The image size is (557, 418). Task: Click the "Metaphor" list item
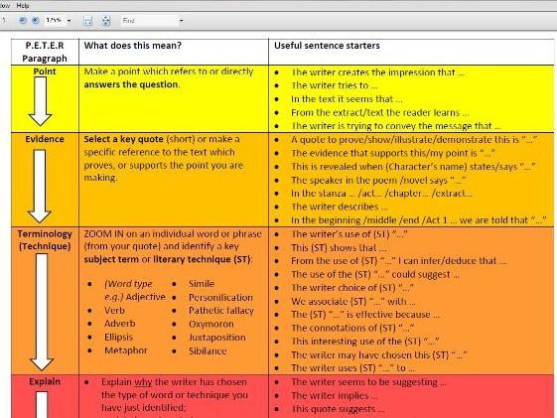126,350
